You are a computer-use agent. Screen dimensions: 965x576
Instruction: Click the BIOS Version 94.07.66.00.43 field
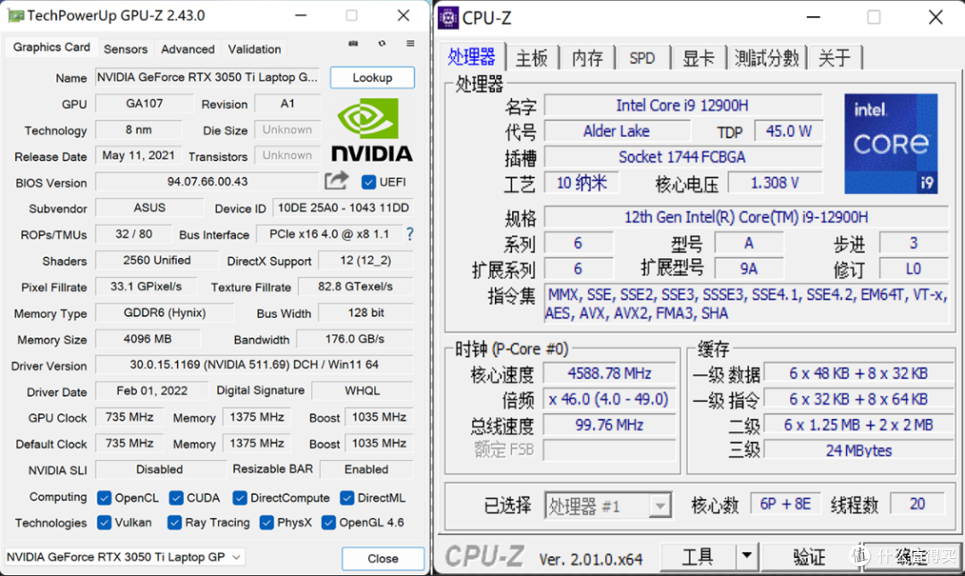coord(207,181)
